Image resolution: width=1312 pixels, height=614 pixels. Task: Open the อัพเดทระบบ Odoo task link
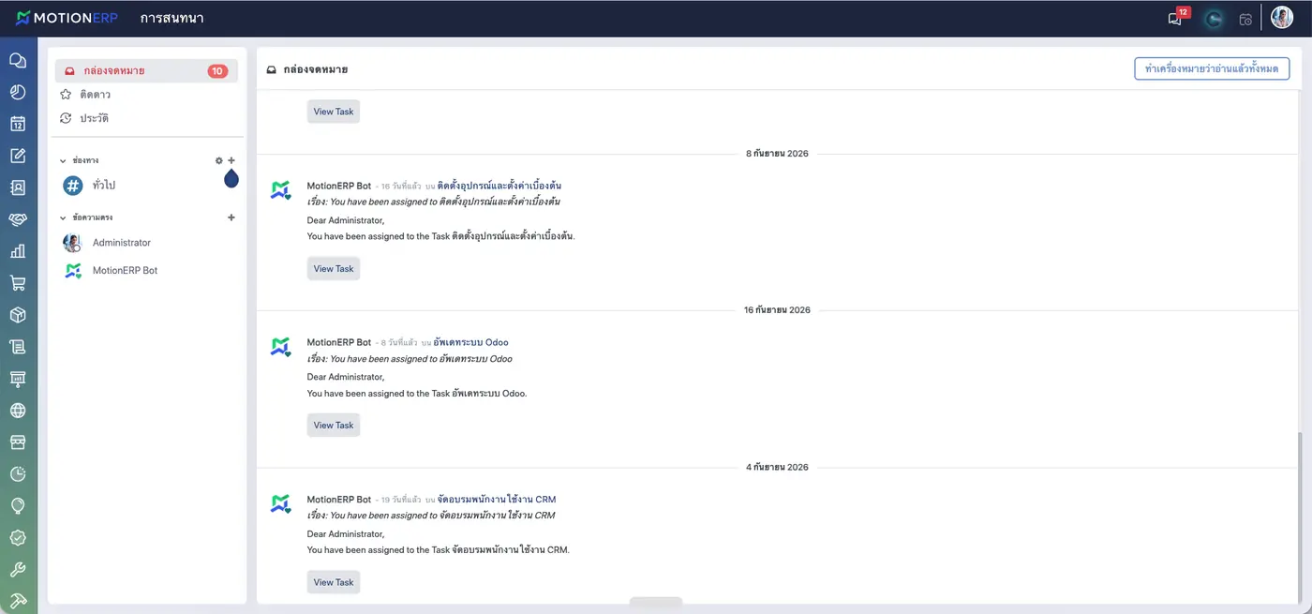tap(471, 342)
